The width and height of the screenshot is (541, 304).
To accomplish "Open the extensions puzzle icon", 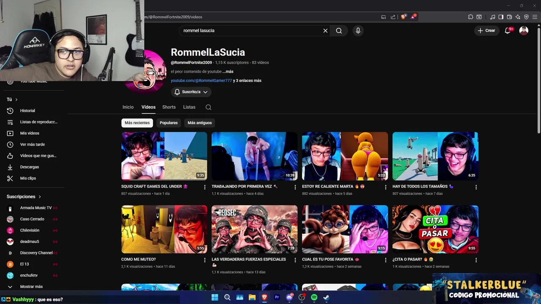I will point(470,17).
